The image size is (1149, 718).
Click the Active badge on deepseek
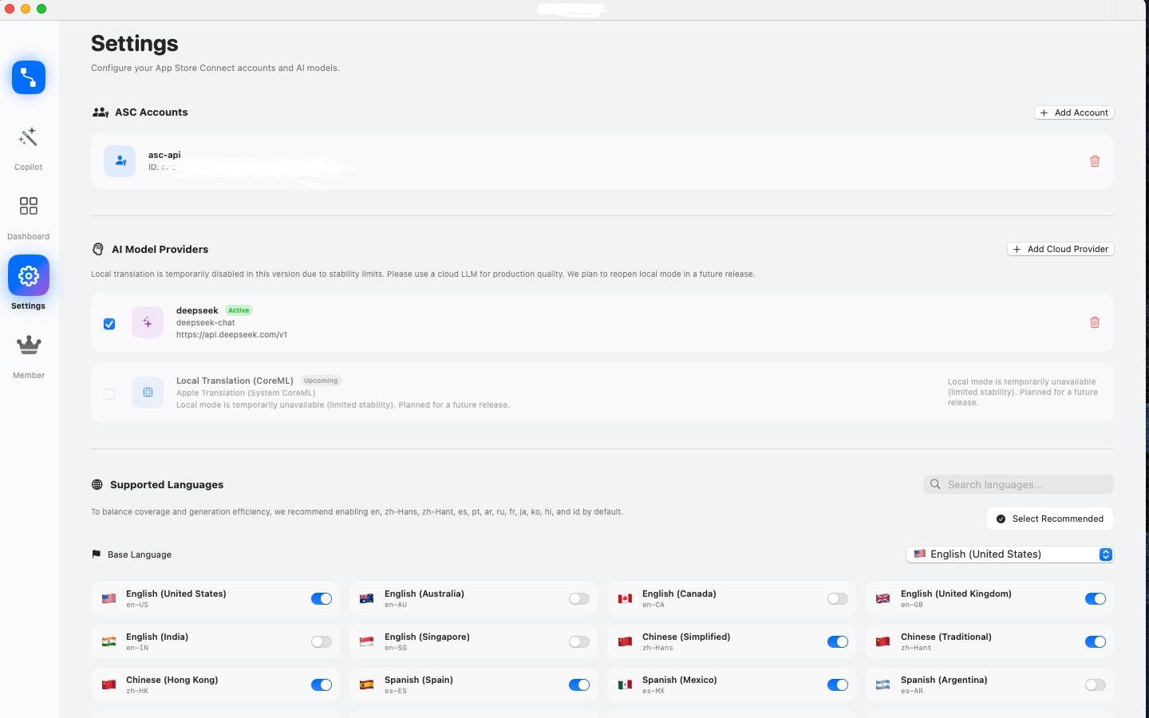tap(238, 310)
